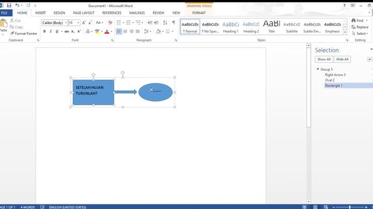Screen dimensions: 373x209
Task: Select Rectangle 1 in Selection pane
Action: [333, 85]
